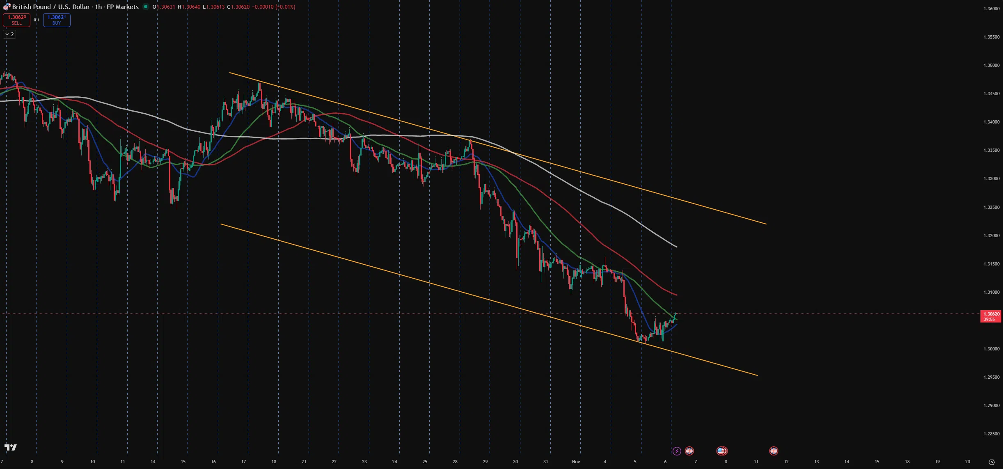Select the upper orange channel trendline
Viewport: 1003px width, 469px height.
tap(718, 211)
